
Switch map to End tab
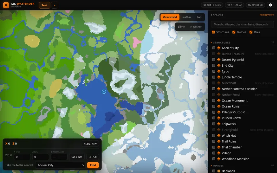click(199, 17)
